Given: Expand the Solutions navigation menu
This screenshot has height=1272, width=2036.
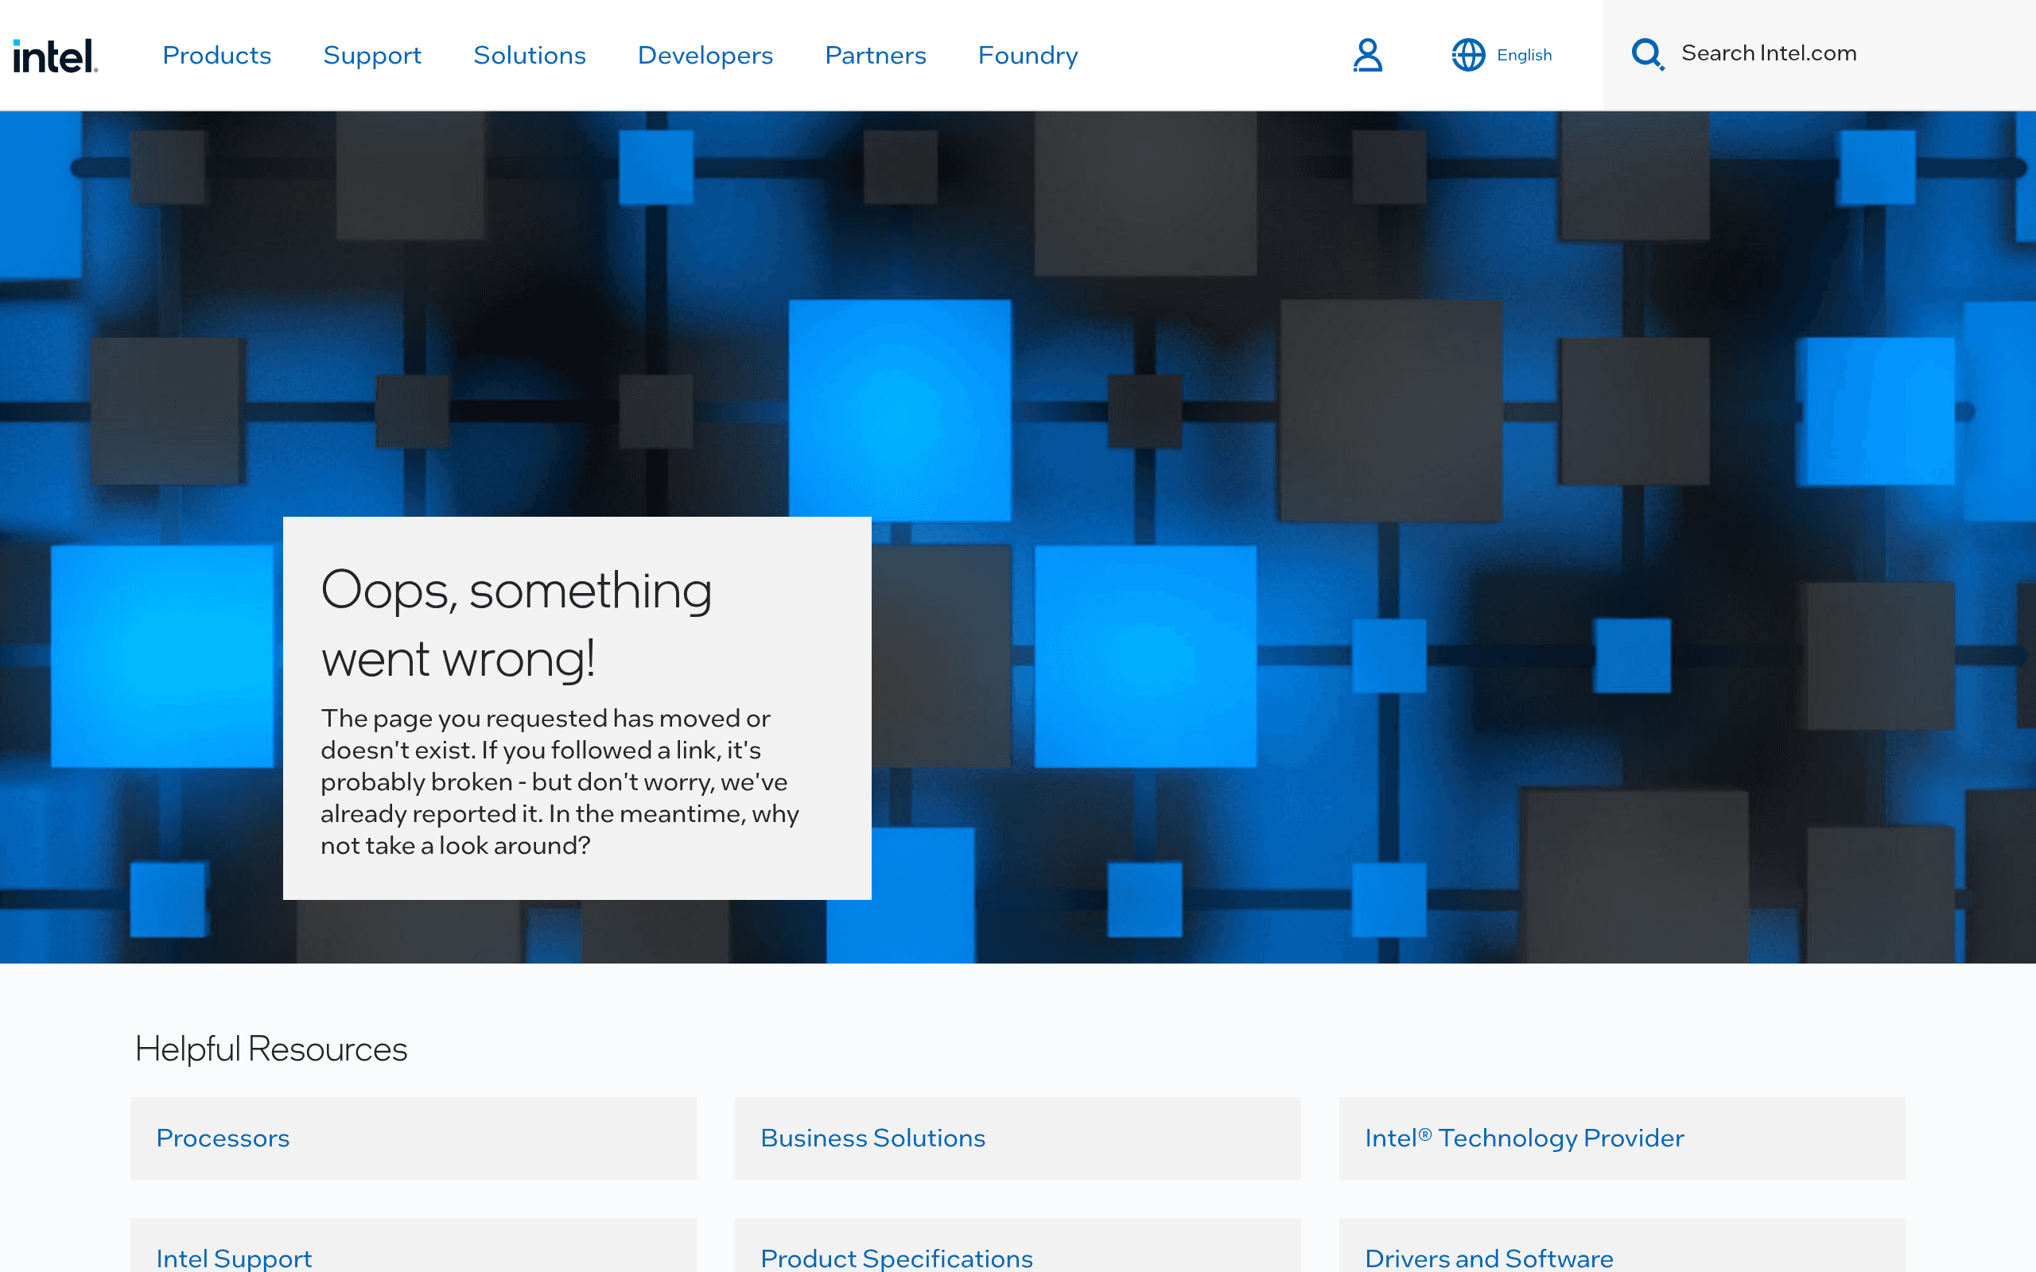Looking at the screenshot, I should [x=529, y=56].
